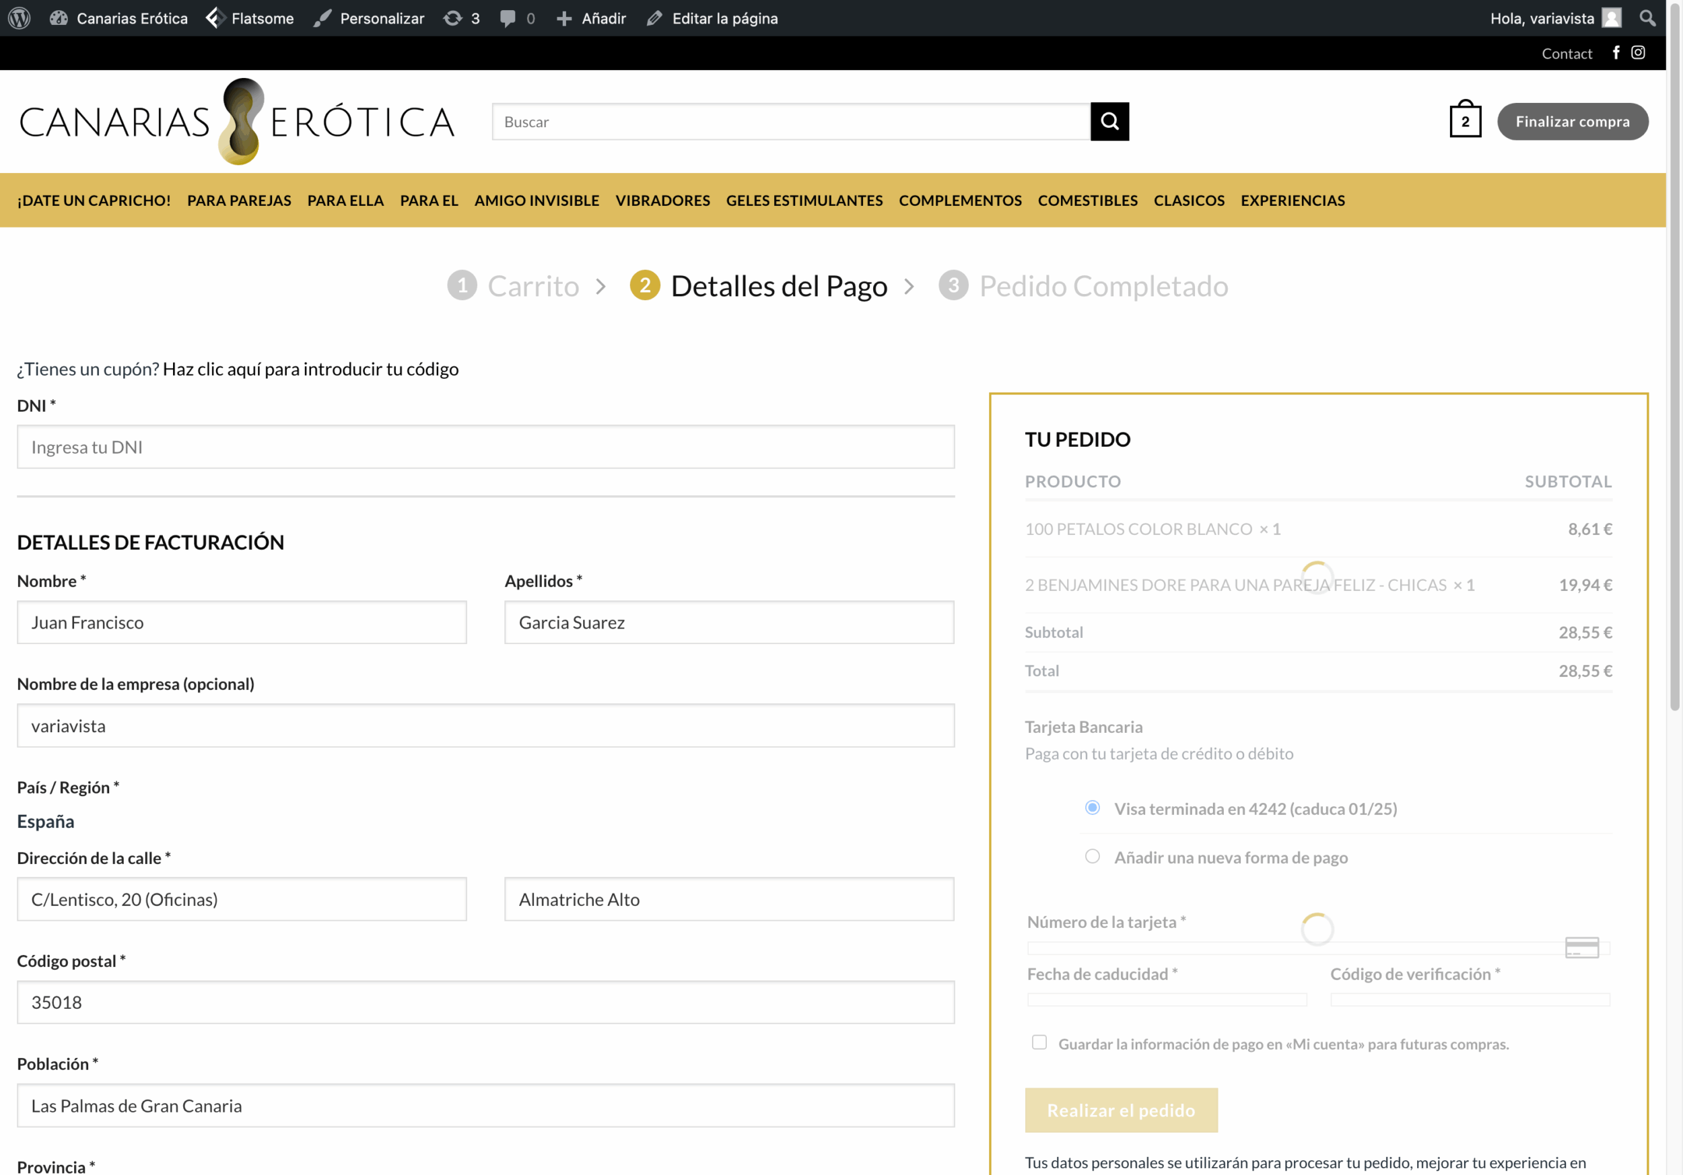Select the Visa ending 4242 option
This screenshot has height=1175, width=1683.
pyautogui.click(x=1092, y=808)
